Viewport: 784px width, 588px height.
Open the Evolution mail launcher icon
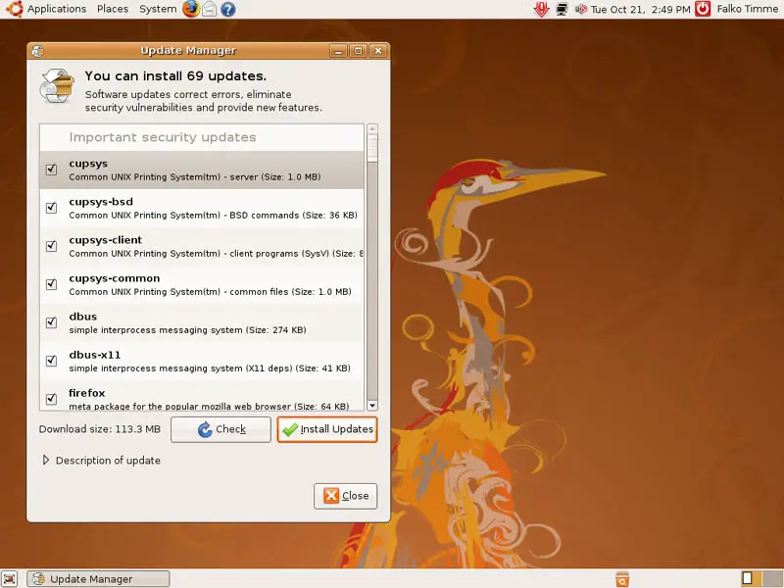(210, 9)
